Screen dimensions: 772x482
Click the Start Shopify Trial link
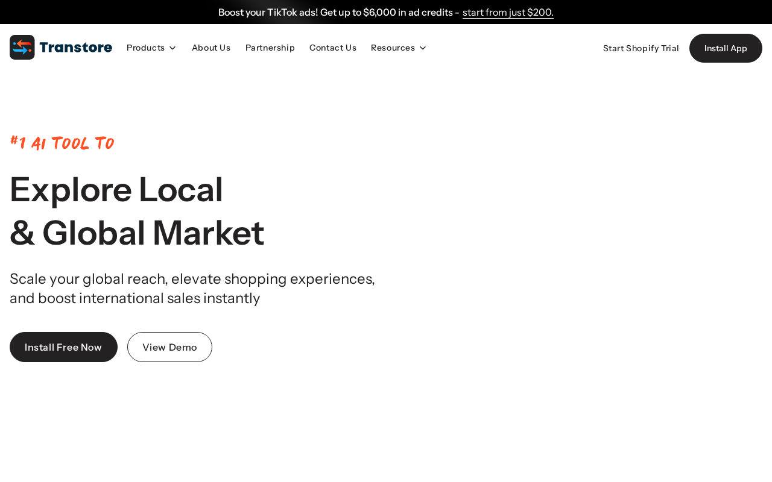(x=641, y=48)
